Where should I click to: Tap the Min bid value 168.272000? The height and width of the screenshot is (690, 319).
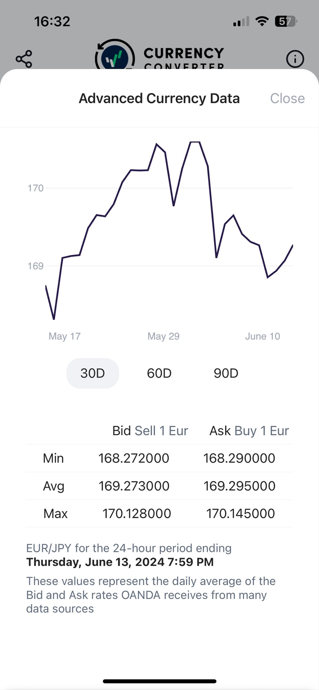click(134, 458)
